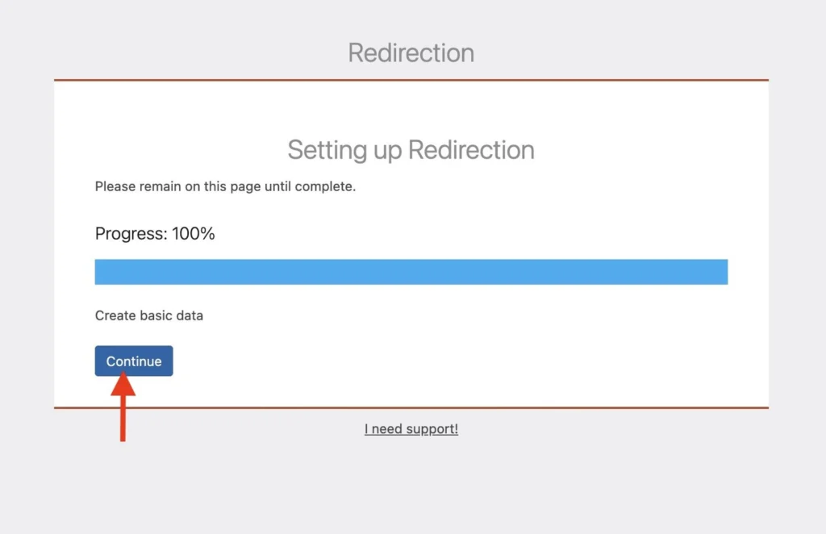Click the red arrowhead pointing at Continue
Screen dimensions: 826x534
[123, 384]
